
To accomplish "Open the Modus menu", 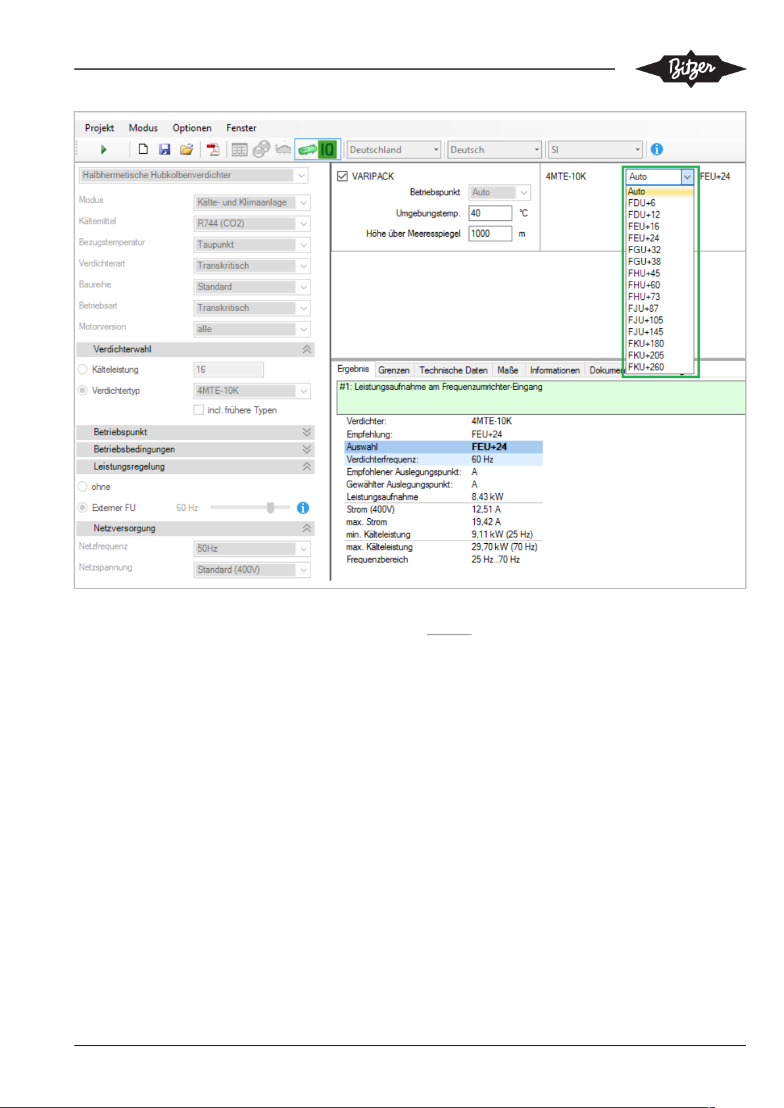I will 143,128.
